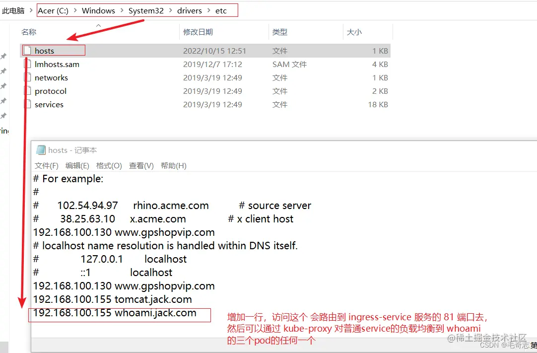Select the hosts file name

click(45, 51)
